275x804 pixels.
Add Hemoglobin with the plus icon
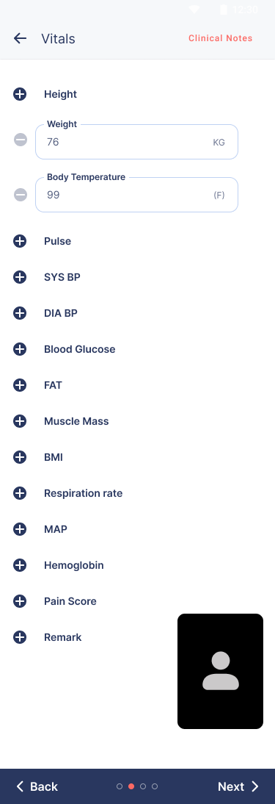coord(20,565)
